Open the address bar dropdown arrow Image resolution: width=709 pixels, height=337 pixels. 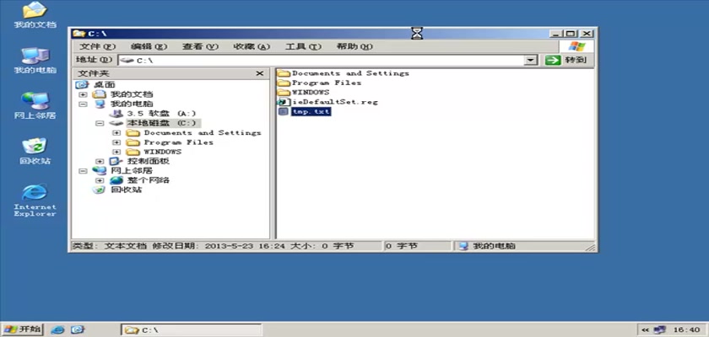coord(531,61)
